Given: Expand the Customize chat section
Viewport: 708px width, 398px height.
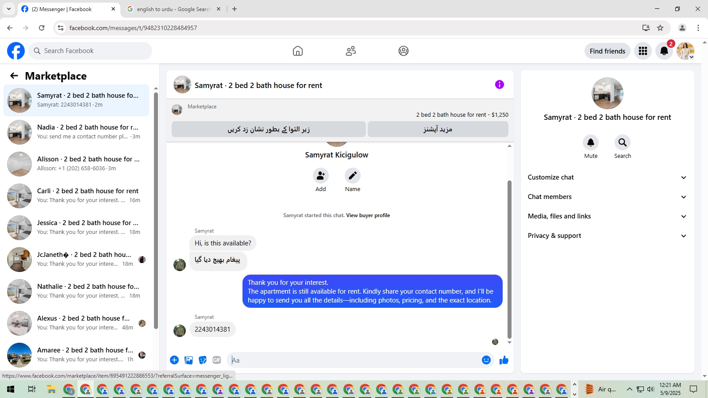Looking at the screenshot, I should (607, 177).
